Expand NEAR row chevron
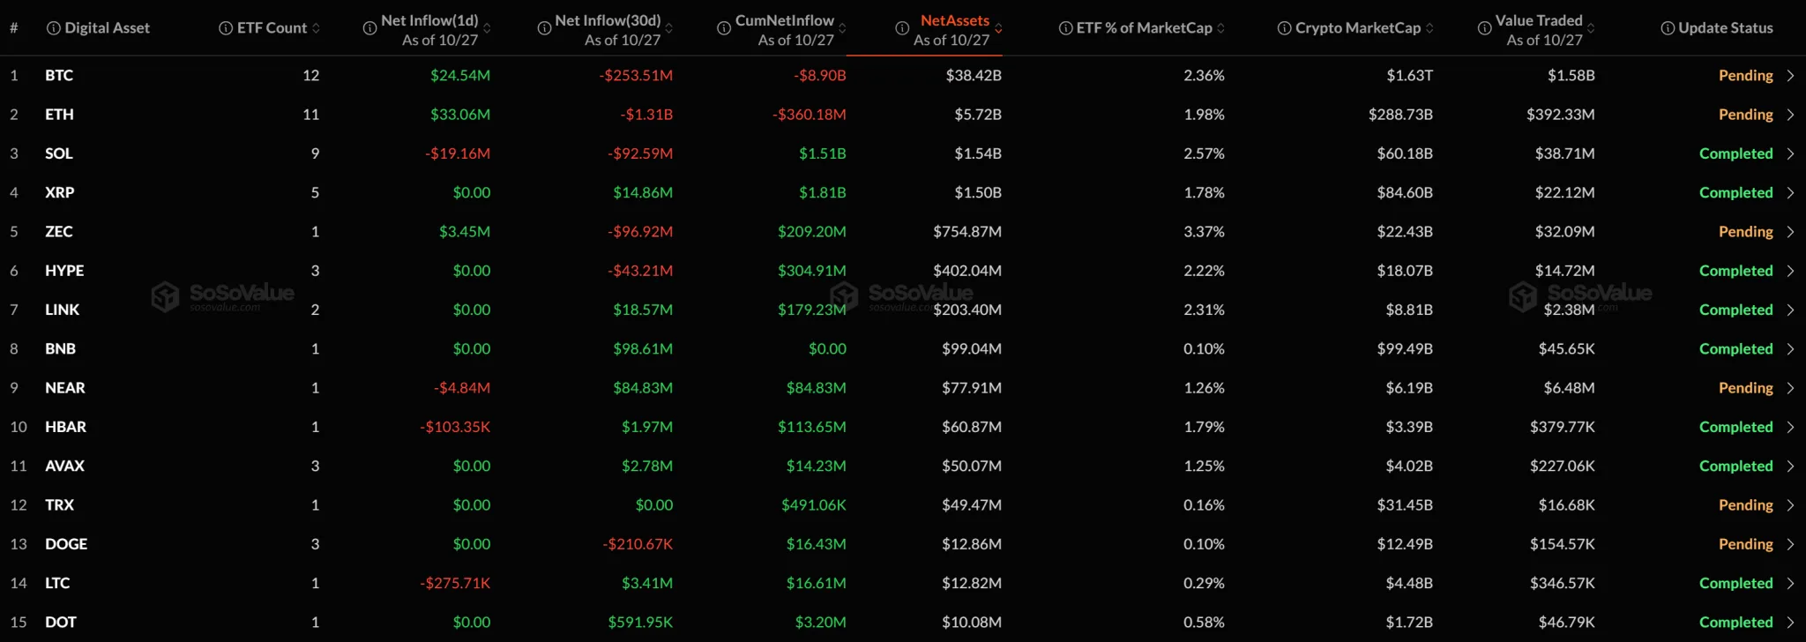The image size is (1806, 642). point(1790,388)
